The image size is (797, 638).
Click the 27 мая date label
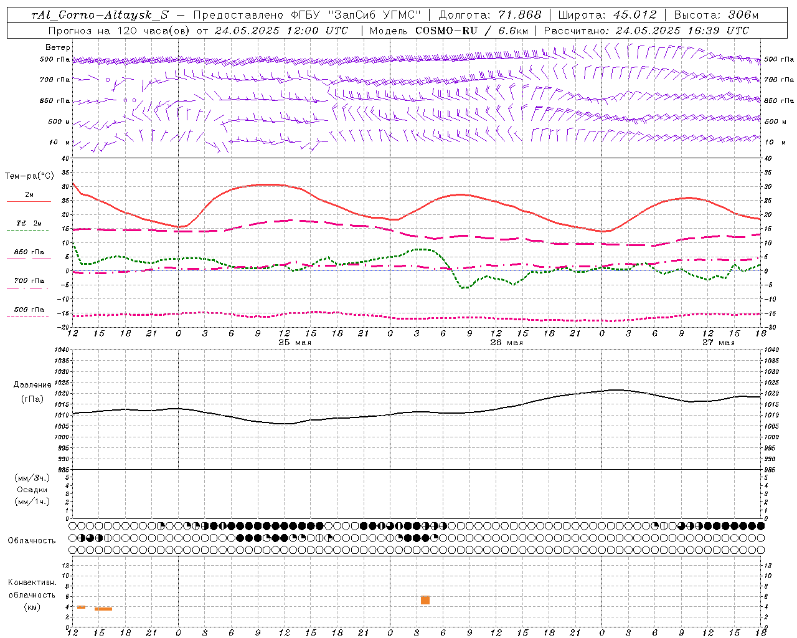[719, 343]
